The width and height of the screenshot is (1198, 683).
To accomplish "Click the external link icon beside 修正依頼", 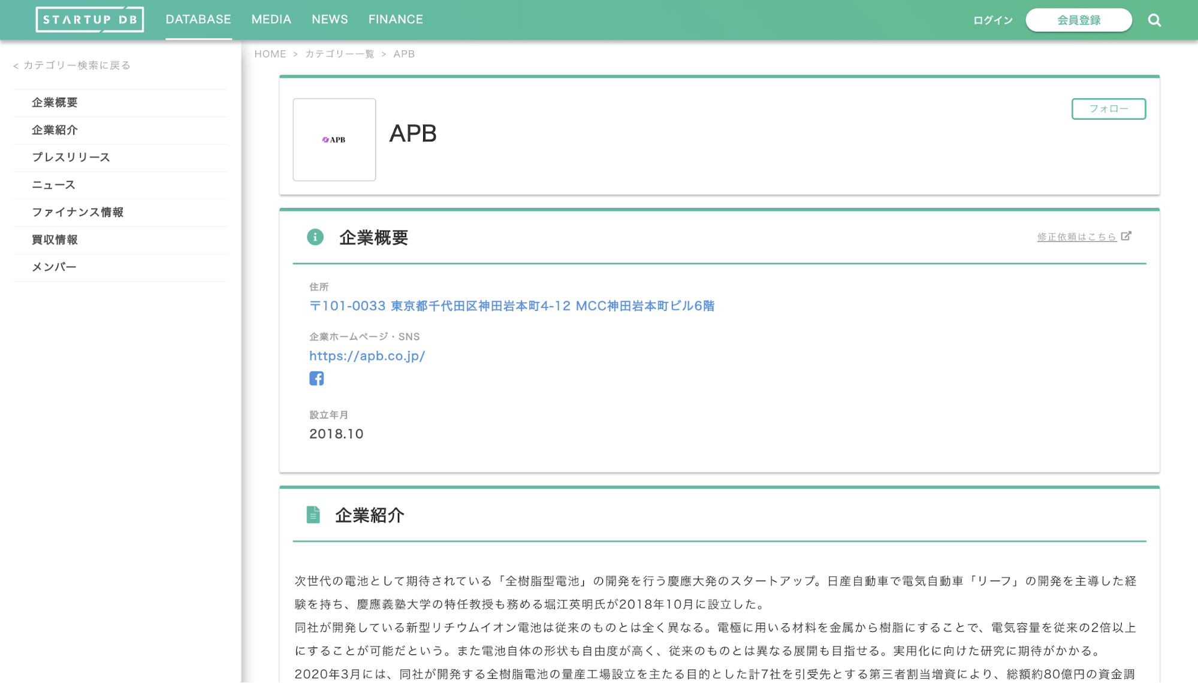I will 1126,236.
